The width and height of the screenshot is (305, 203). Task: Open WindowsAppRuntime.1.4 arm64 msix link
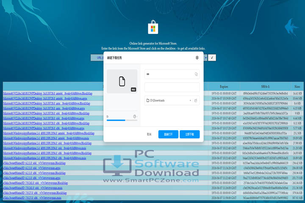coord(46,138)
